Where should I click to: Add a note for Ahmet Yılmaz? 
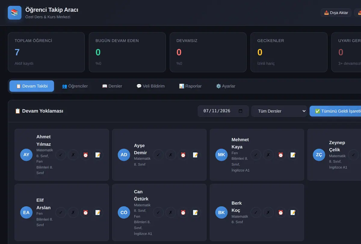[98, 155]
